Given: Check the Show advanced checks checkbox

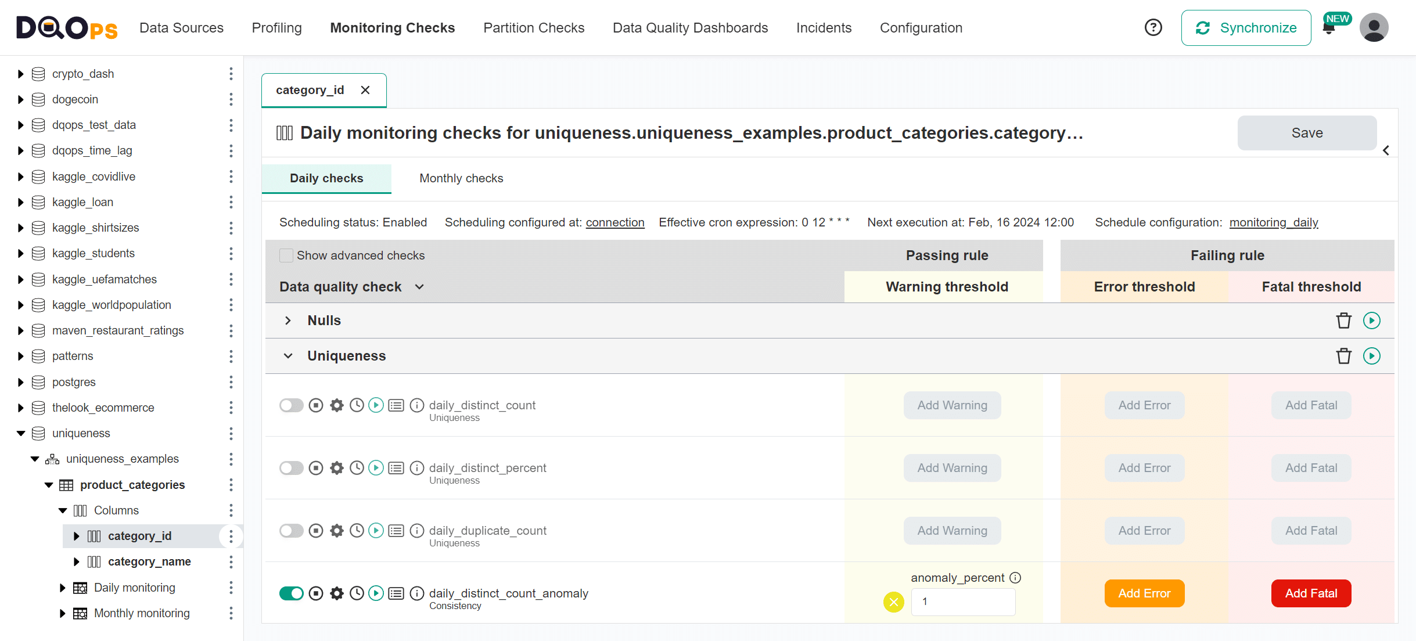Looking at the screenshot, I should click(286, 255).
